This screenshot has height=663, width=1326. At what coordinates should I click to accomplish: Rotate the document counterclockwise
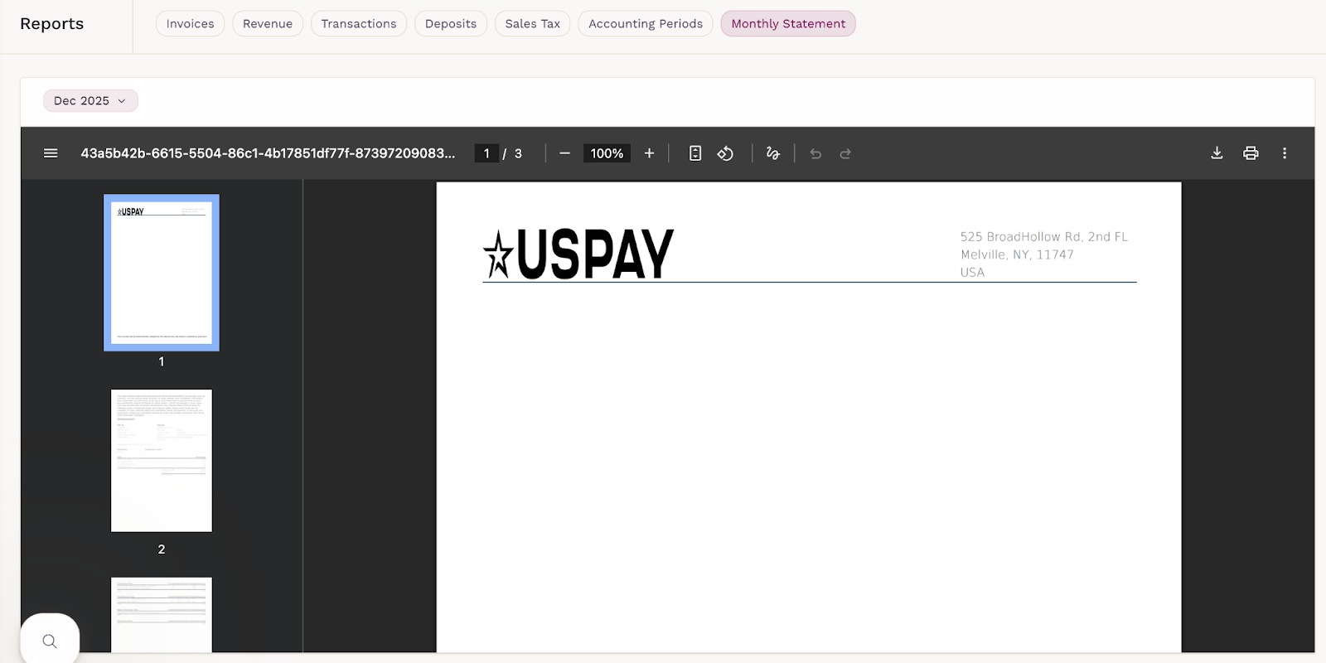coord(725,153)
